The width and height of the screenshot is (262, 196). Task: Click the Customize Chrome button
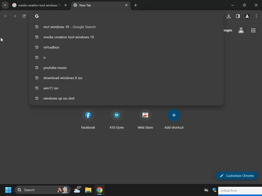coord(237,176)
